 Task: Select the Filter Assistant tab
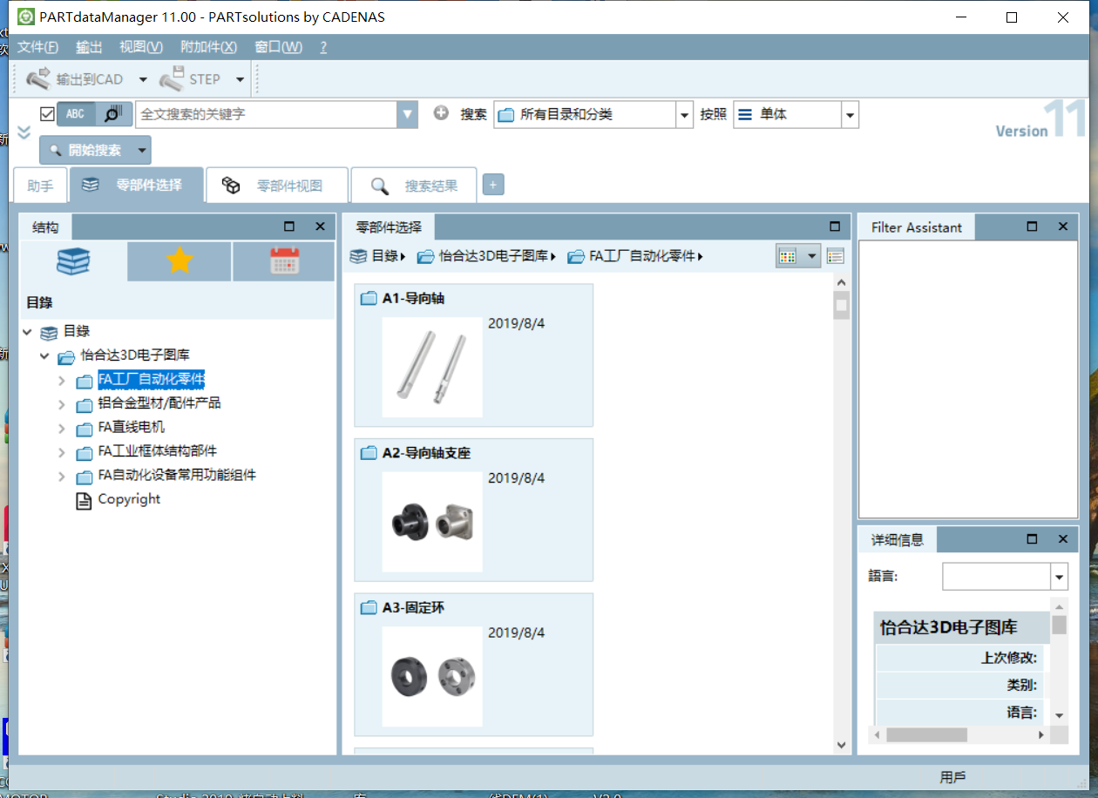click(916, 227)
